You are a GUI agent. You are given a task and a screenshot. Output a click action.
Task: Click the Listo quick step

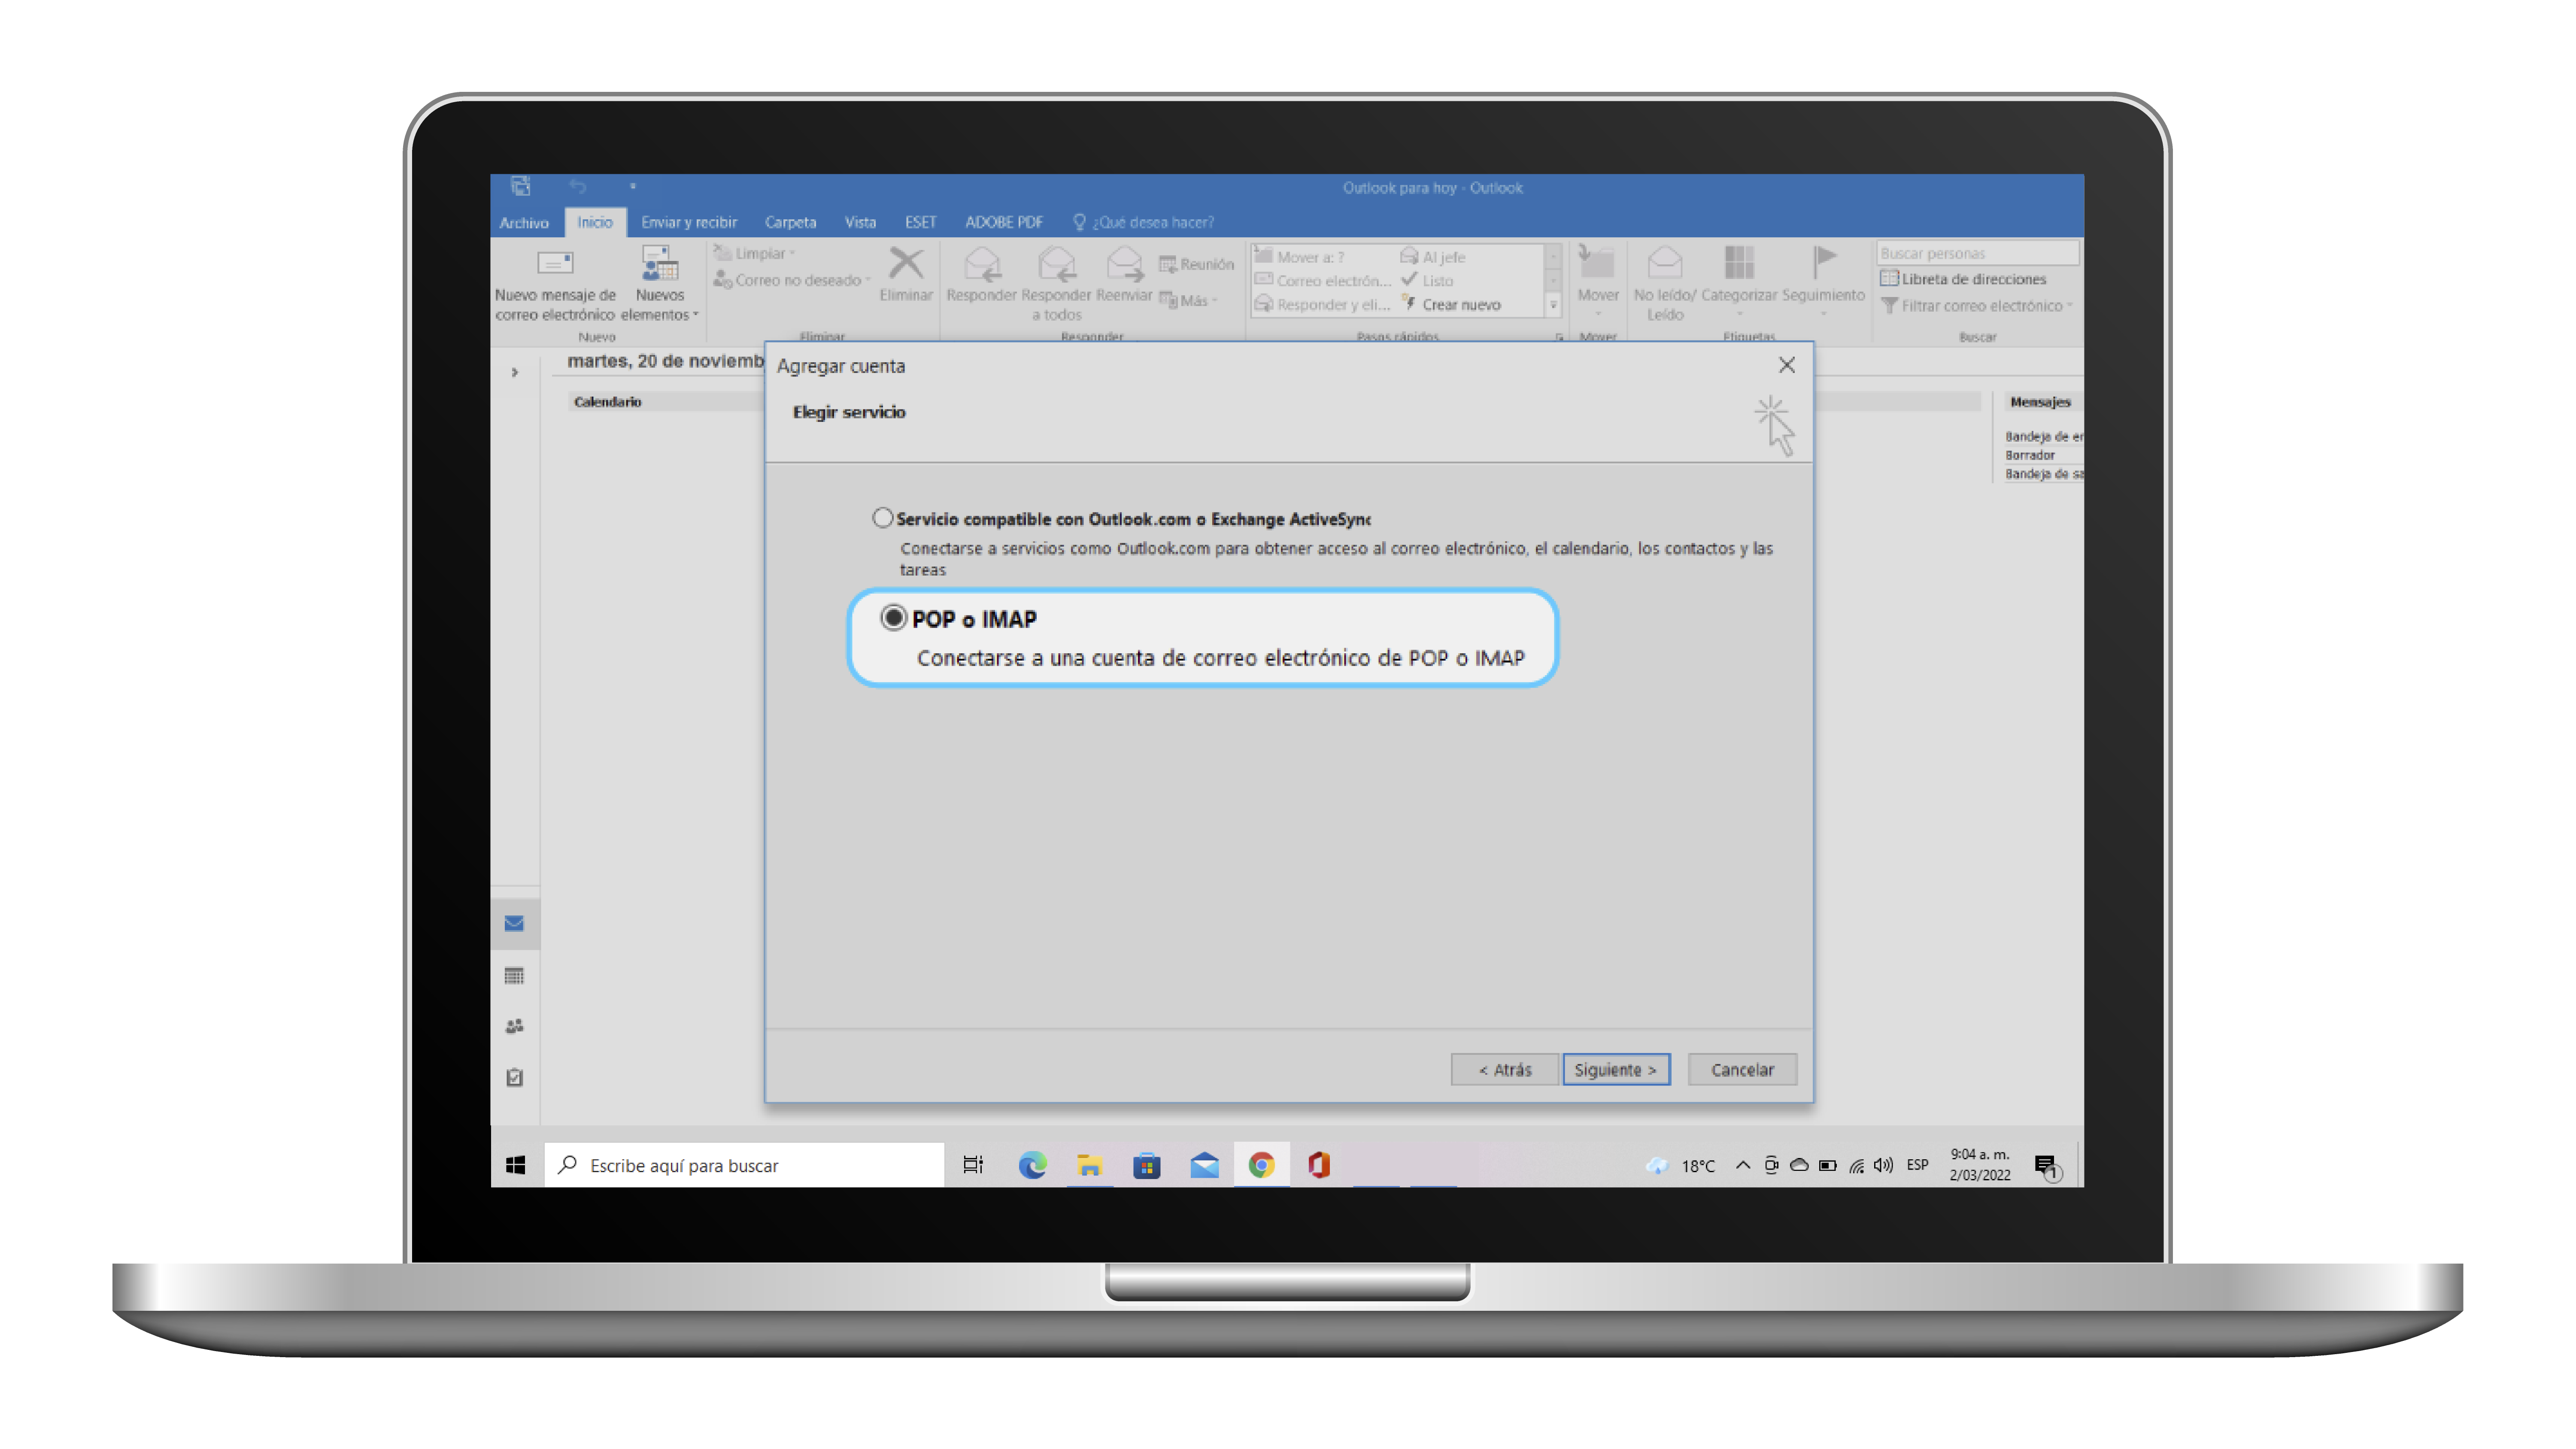[1428, 281]
